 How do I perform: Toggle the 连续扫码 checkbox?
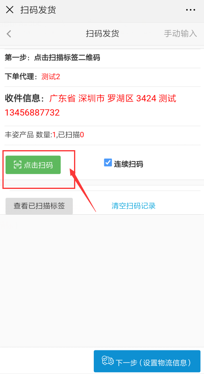pos(108,163)
